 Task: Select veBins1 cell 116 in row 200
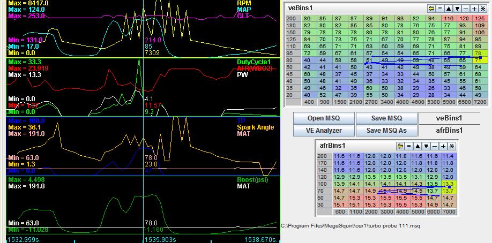tap(449, 19)
